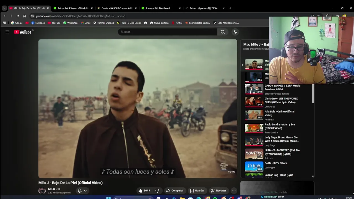Go to the YouTube home logo
The width and height of the screenshot is (354, 199).
tap(22, 32)
